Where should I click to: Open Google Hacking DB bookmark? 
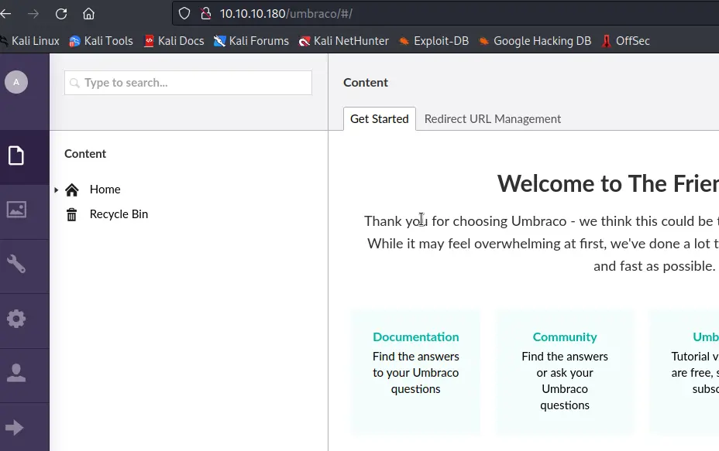click(x=535, y=41)
